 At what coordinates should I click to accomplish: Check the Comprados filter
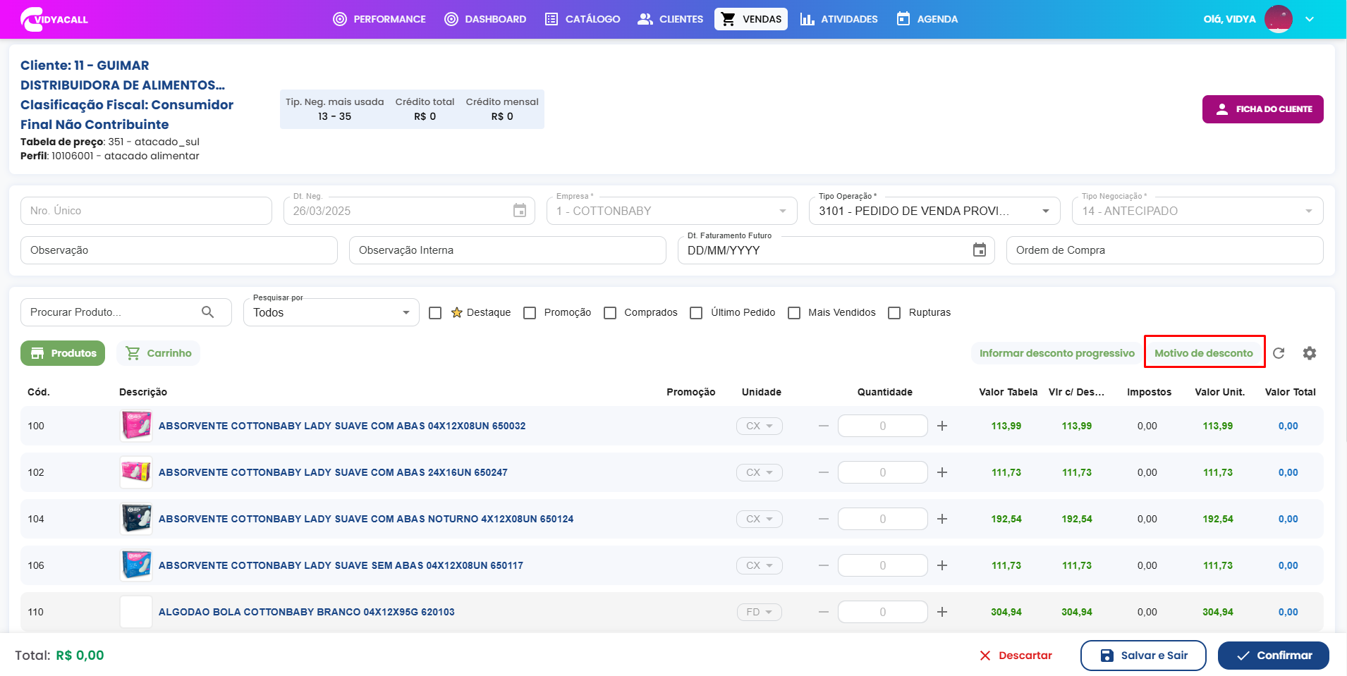point(610,313)
